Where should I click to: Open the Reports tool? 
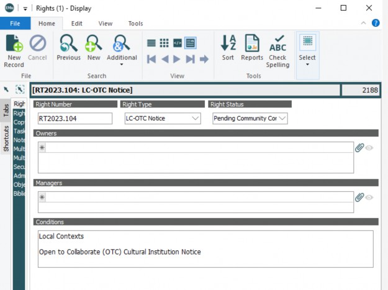pyautogui.click(x=252, y=48)
